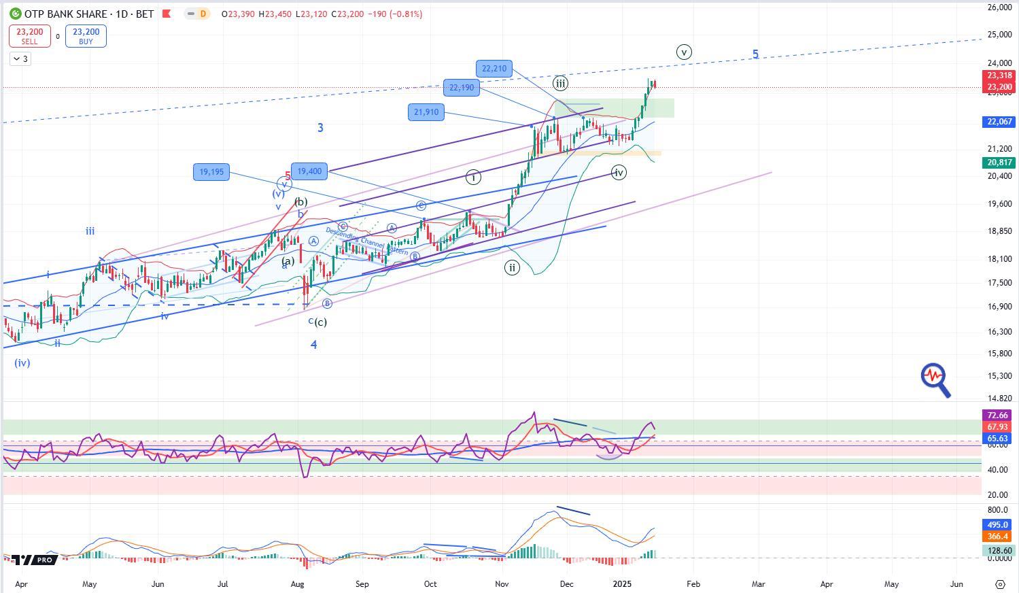Click the blue wave 3 label
Screen dimensions: 1019x593
coord(320,128)
